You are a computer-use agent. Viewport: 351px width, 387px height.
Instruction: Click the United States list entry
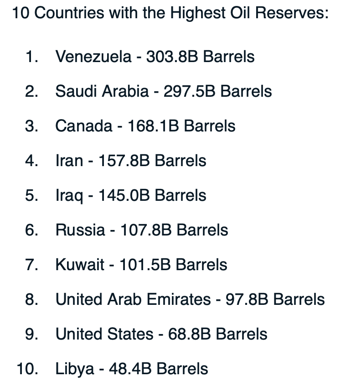point(161,334)
